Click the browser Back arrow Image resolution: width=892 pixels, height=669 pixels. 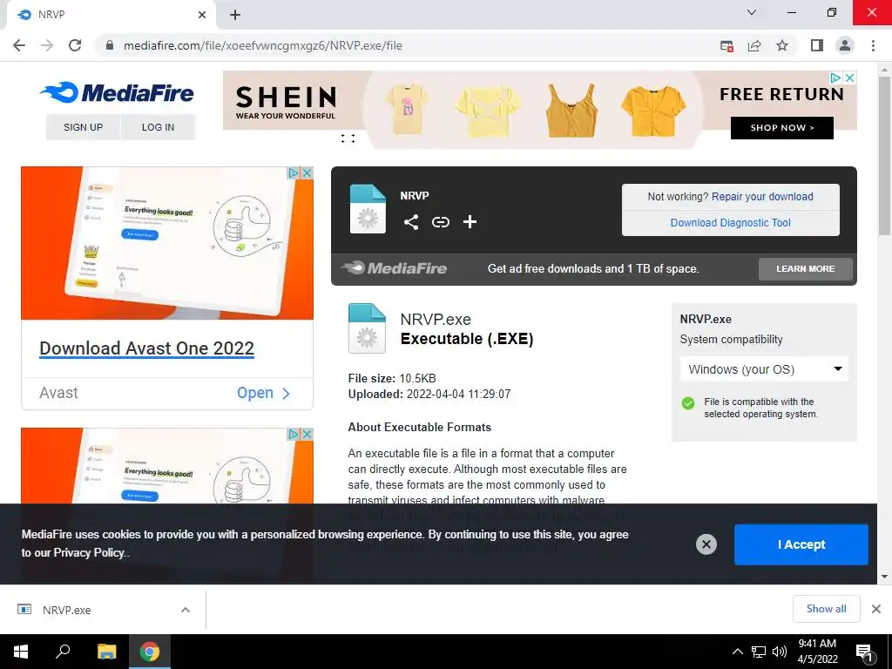[19, 45]
